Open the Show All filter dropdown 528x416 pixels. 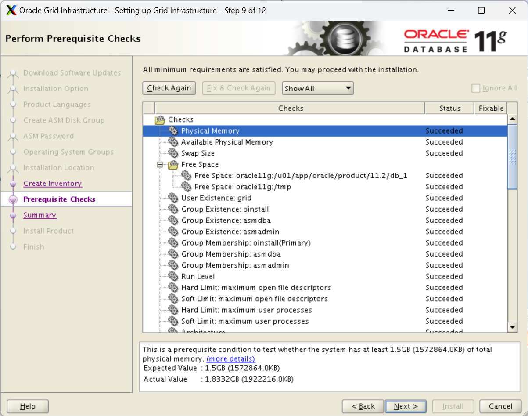coord(318,88)
